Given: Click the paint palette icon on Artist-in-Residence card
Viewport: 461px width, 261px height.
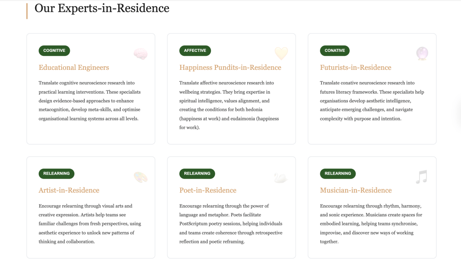Looking at the screenshot, I should pyautogui.click(x=141, y=177).
